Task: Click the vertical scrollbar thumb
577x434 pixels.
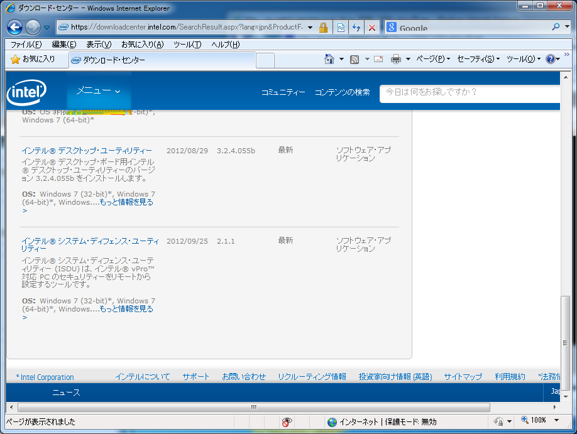Action: (565, 343)
